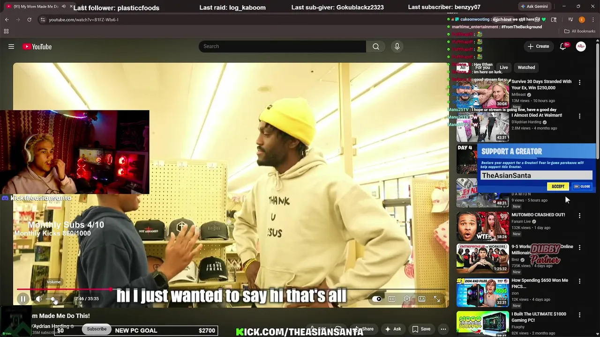Open the All Bookmarks folder
This screenshot has height=337, width=600.
(580, 31)
